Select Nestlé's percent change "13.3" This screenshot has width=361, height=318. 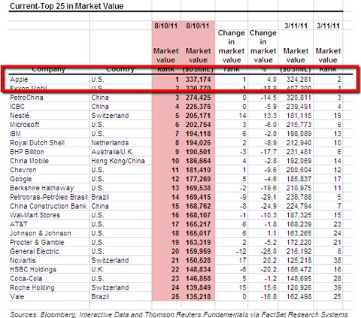(x=269, y=116)
